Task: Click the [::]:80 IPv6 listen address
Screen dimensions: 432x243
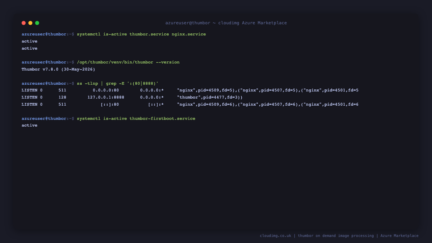Action: (x=110, y=105)
